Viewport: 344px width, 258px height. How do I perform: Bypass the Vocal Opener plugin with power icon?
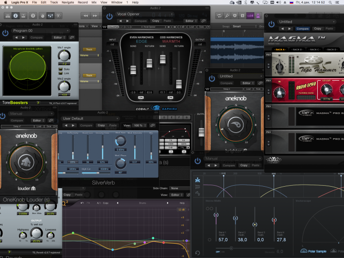pos(110,17)
